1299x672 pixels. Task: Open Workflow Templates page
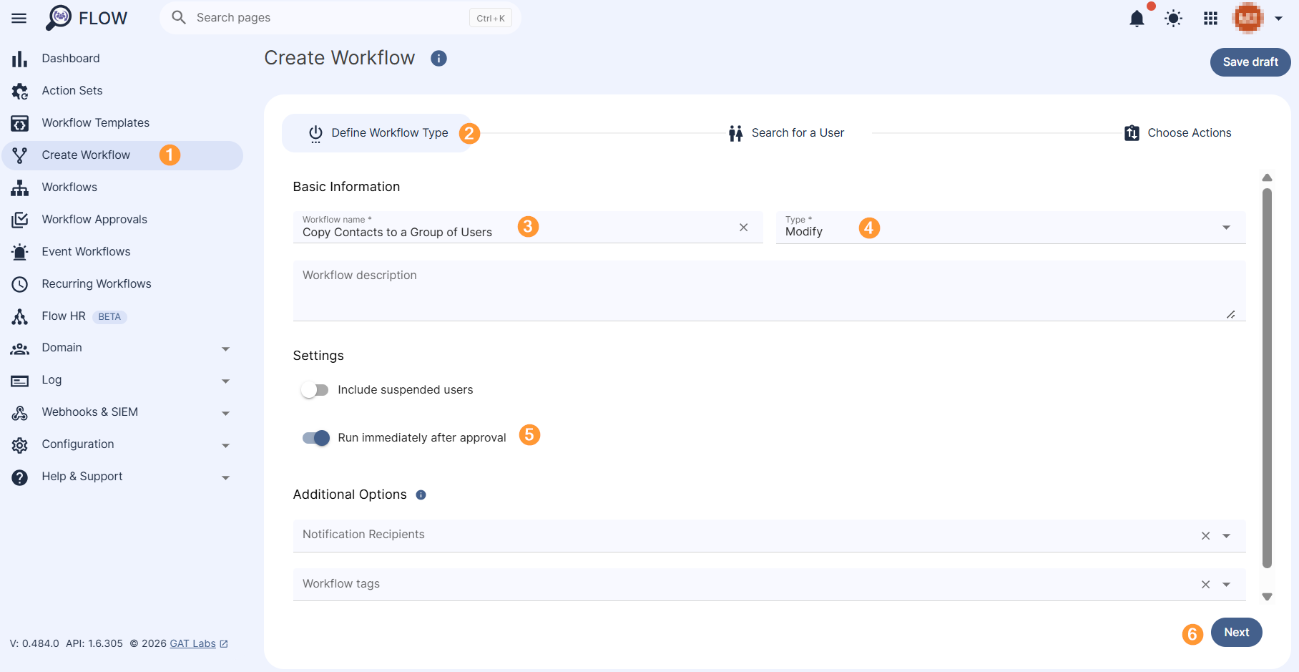pyautogui.click(x=122, y=123)
